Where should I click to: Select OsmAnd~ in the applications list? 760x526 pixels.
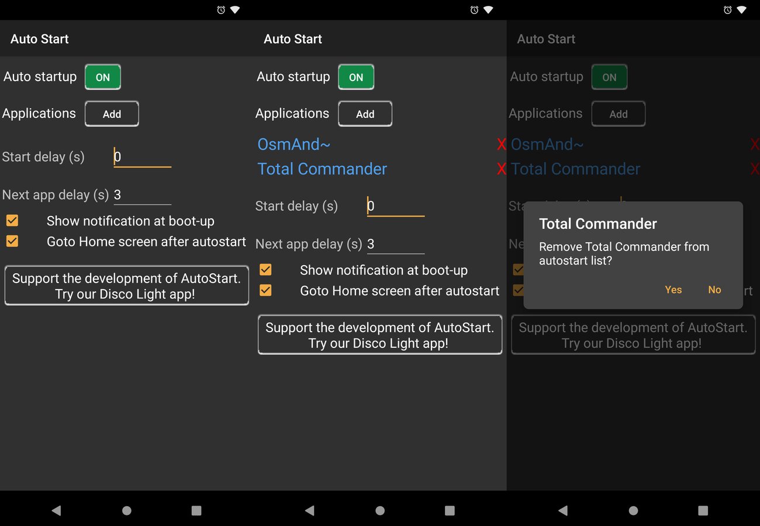click(x=293, y=144)
